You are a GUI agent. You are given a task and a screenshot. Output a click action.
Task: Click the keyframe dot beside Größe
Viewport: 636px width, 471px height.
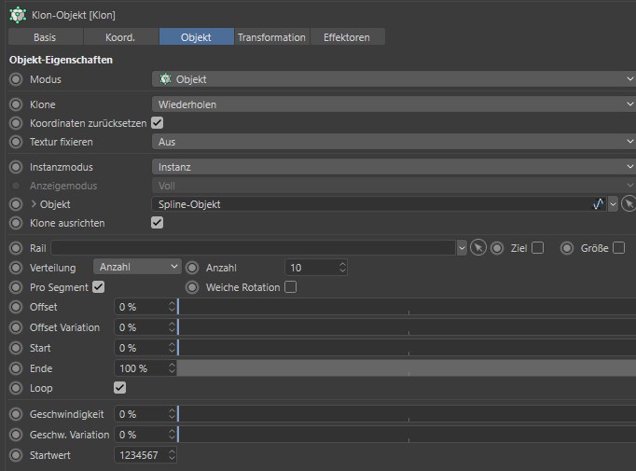566,247
